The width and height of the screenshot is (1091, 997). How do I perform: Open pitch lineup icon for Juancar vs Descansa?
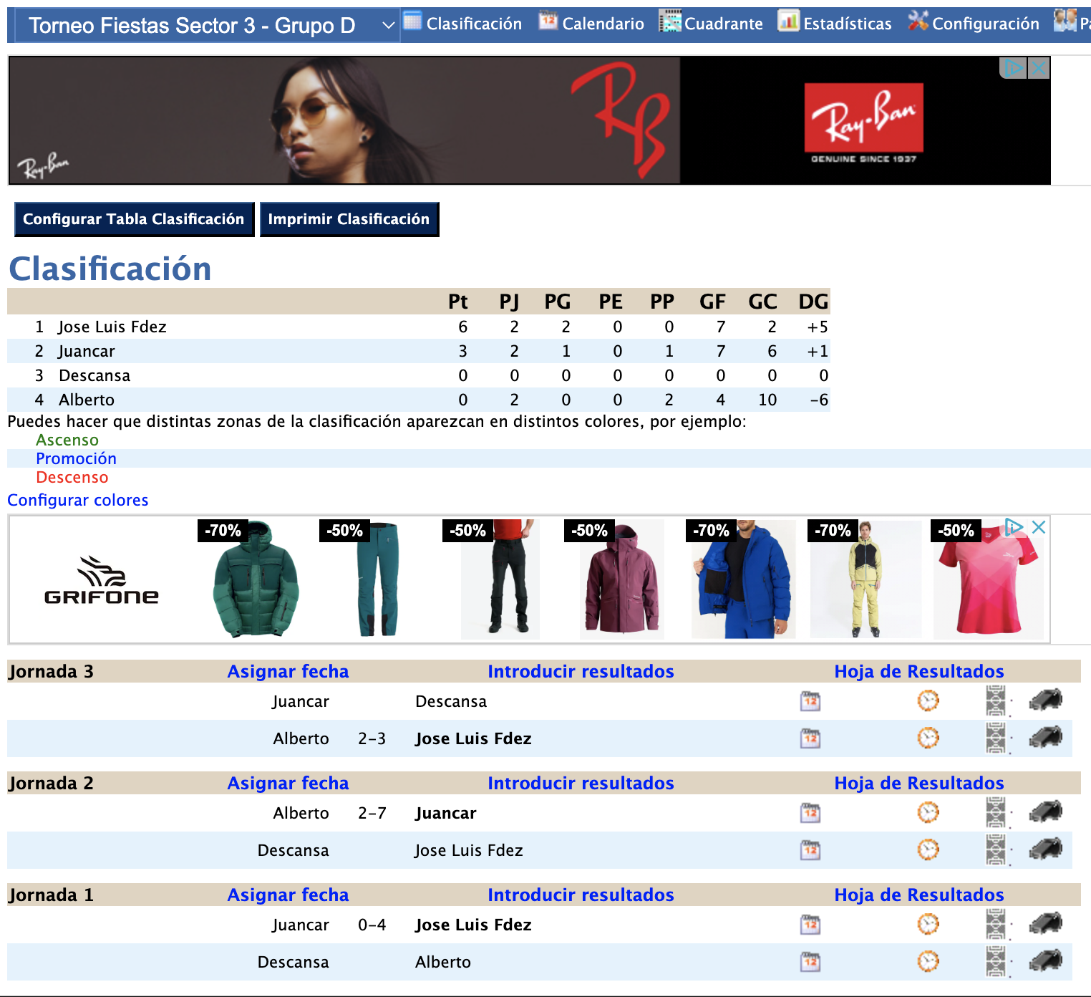(x=996, y=701)
